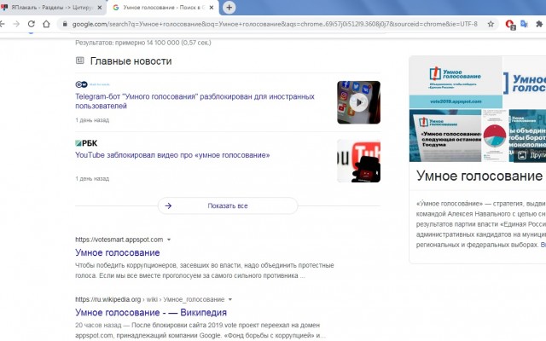Open the red pie chart panel image
Image resolution: width=546 pixels, height=341 pixels.
click(x=495, y=136)
